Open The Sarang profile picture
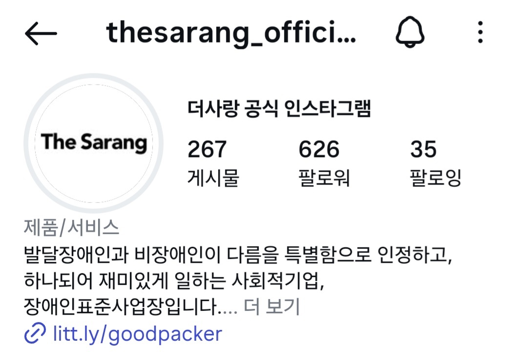The height and width of the screenshot is (352, 527). coord(94,143)
